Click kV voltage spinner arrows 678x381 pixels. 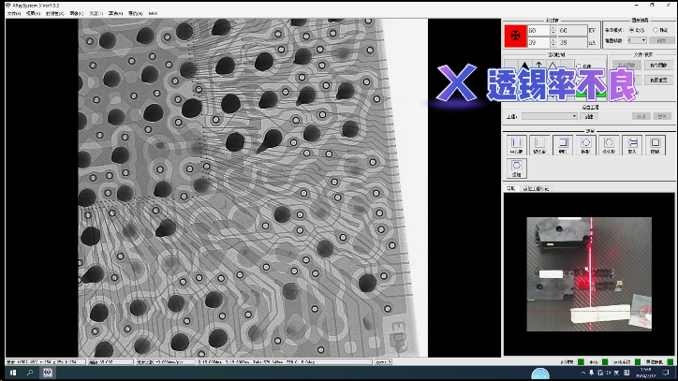point(555,31)
